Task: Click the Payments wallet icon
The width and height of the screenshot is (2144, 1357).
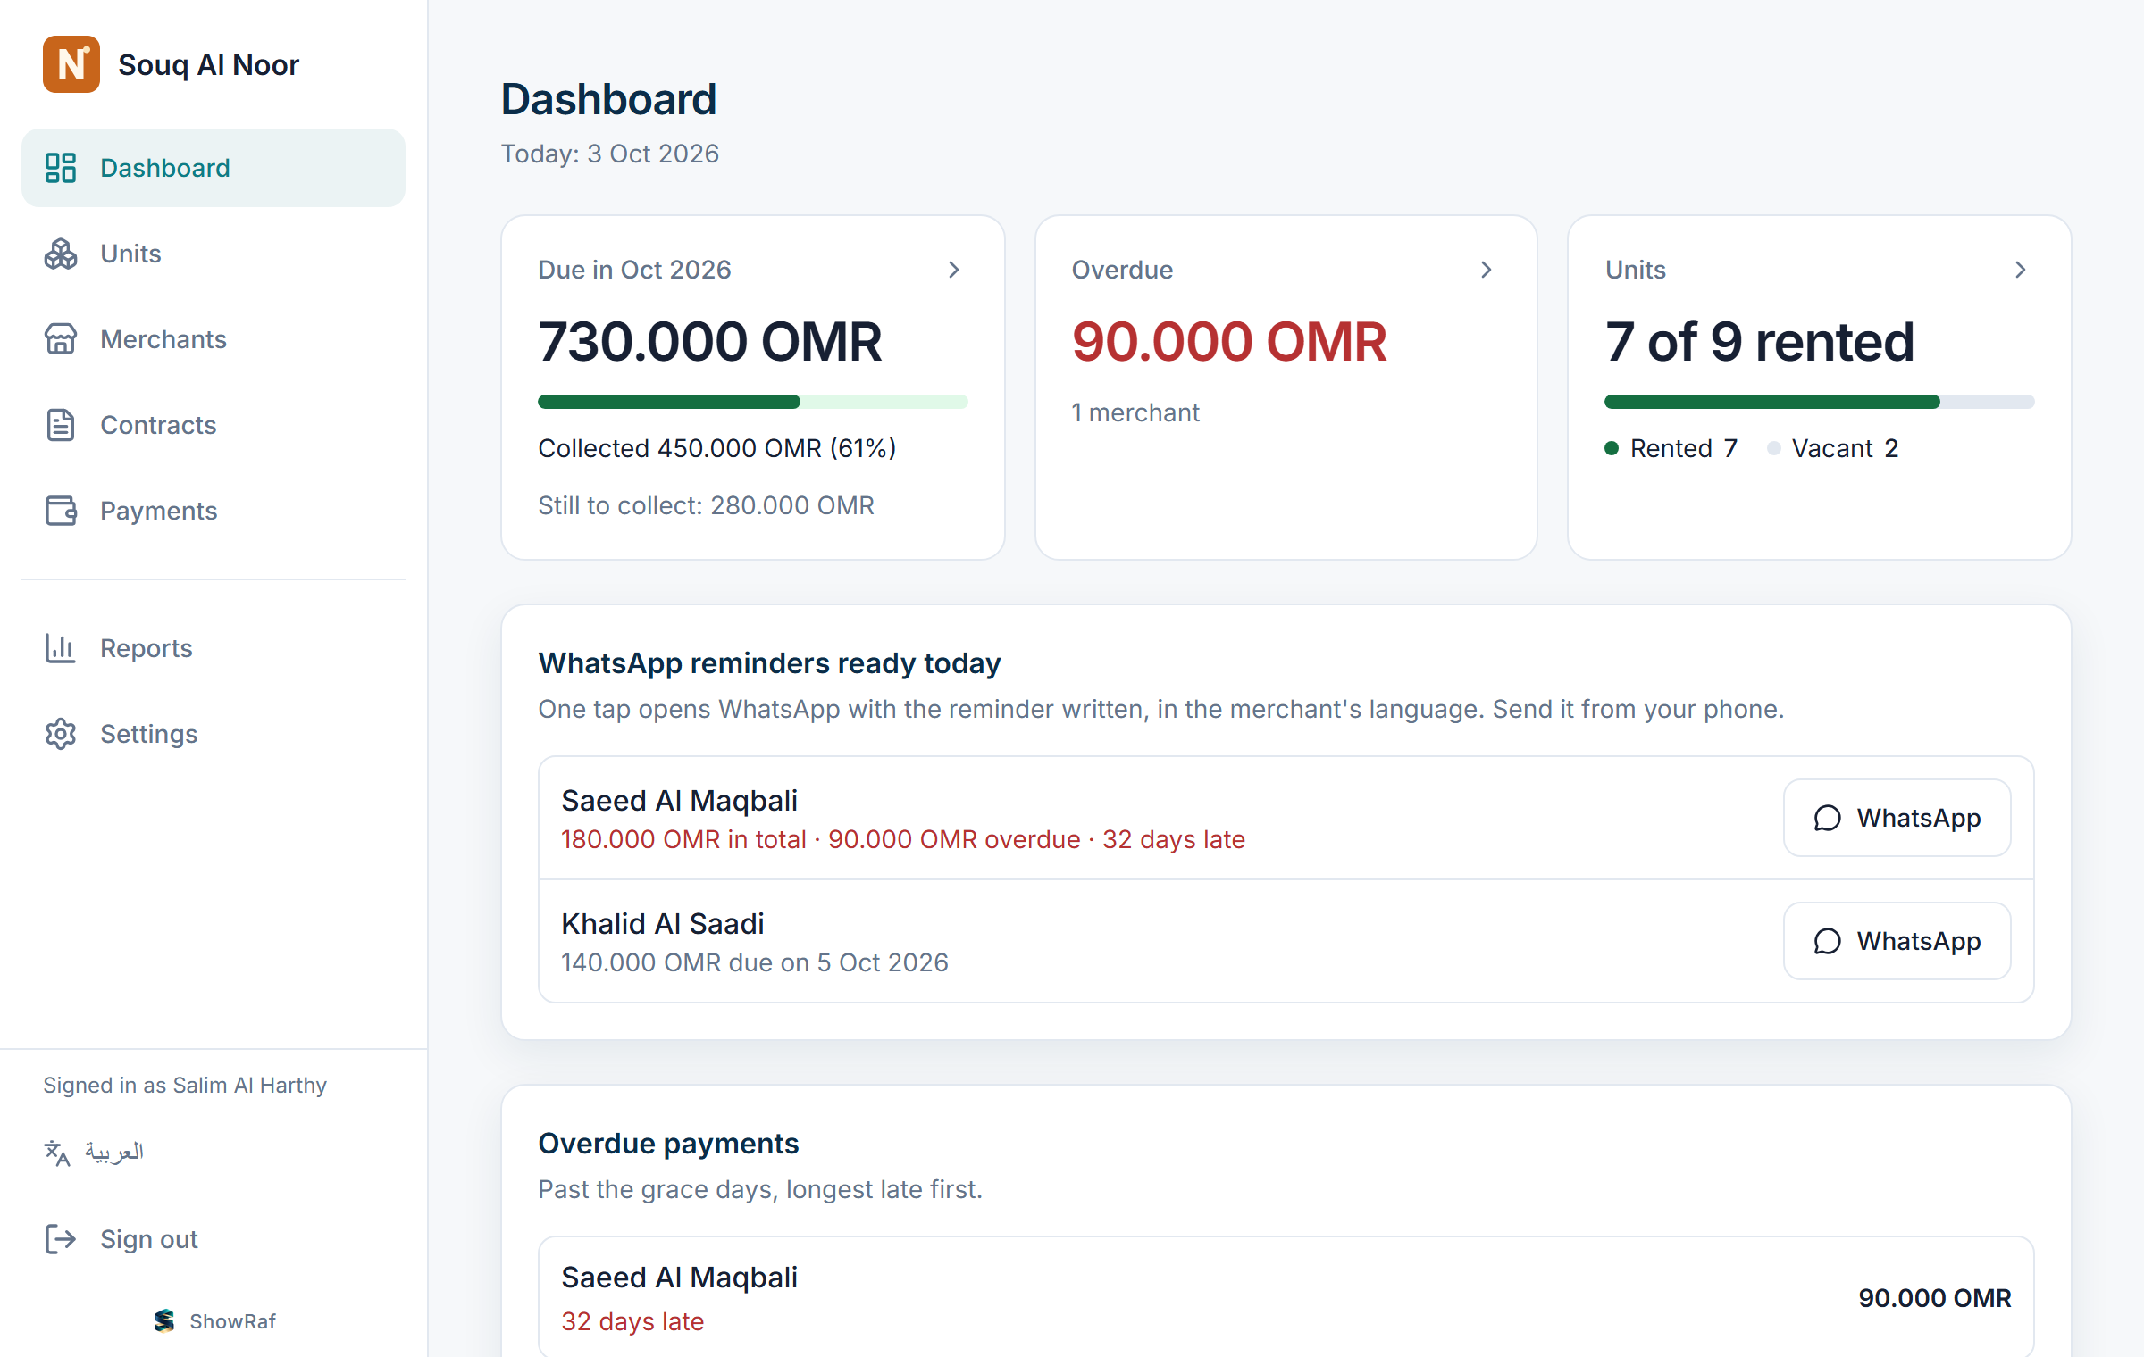Action: [x=61, y=511]
